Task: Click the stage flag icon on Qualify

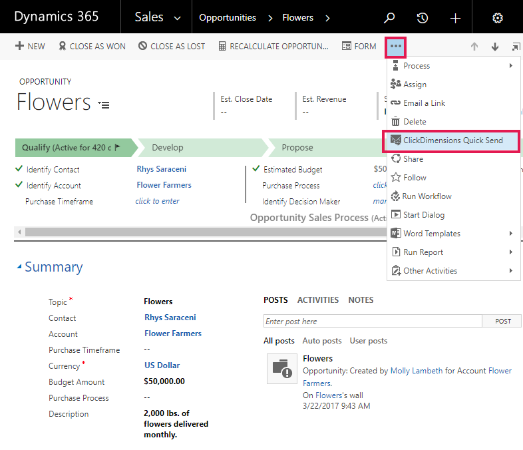Action: click(x=117, y=147)
